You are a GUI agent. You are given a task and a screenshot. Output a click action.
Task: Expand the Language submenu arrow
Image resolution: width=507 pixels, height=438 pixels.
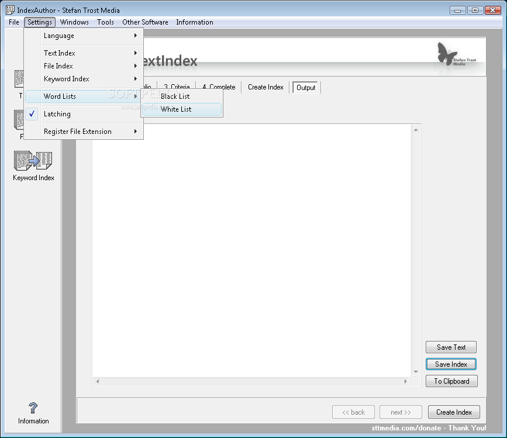point(136,35)
